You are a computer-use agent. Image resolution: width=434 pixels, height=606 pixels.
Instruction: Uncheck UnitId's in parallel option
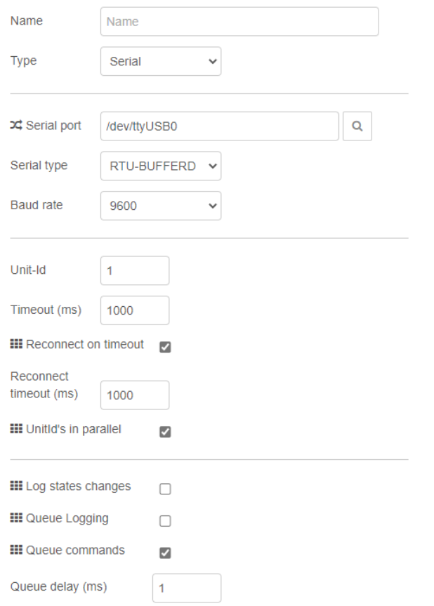pyautogui.click(x=166, y=432)
